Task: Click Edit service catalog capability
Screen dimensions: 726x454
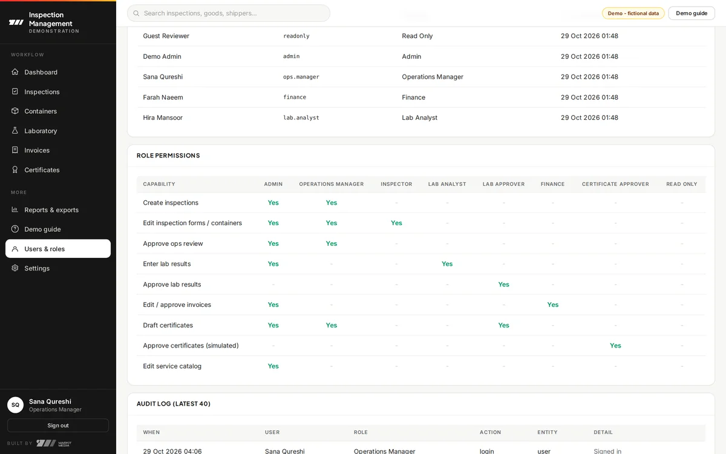Action: (x=172, y=366)
